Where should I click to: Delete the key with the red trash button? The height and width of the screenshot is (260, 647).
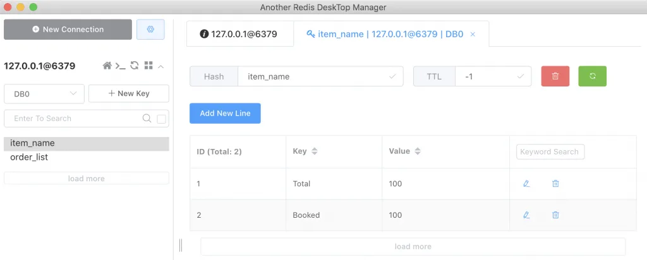(555, 76)
